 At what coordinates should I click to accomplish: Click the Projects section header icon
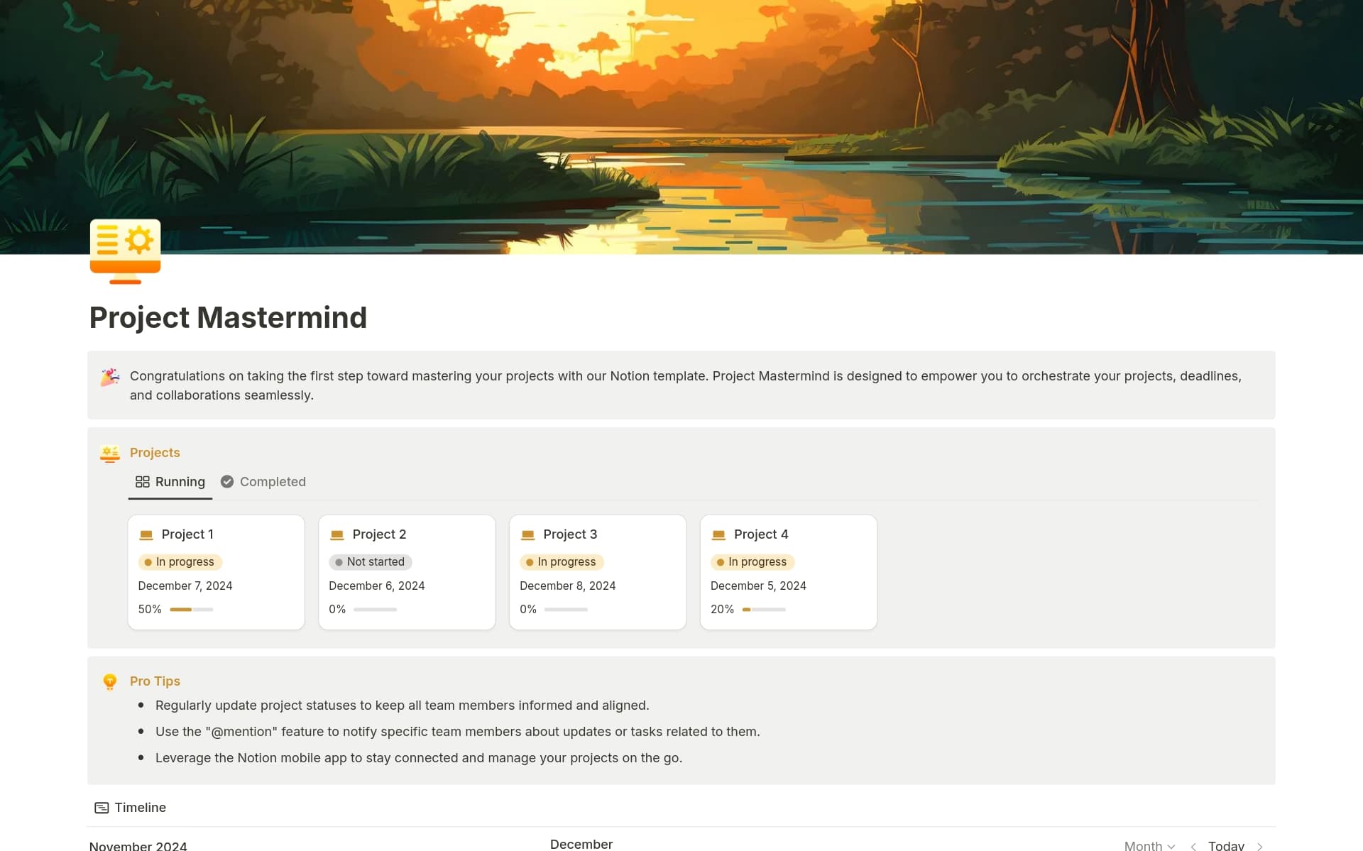110,453
